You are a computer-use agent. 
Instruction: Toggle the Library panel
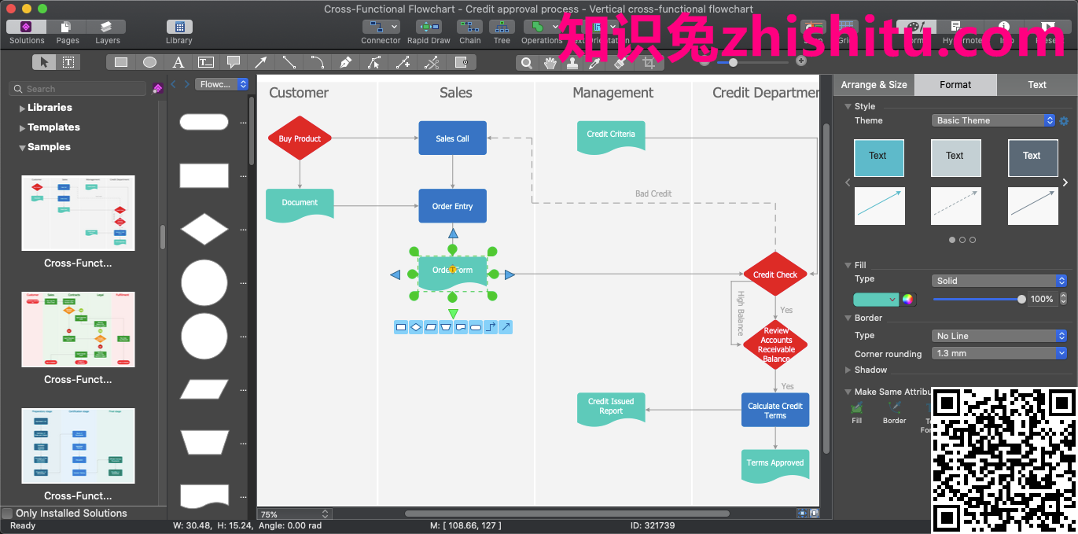[179, 27]
